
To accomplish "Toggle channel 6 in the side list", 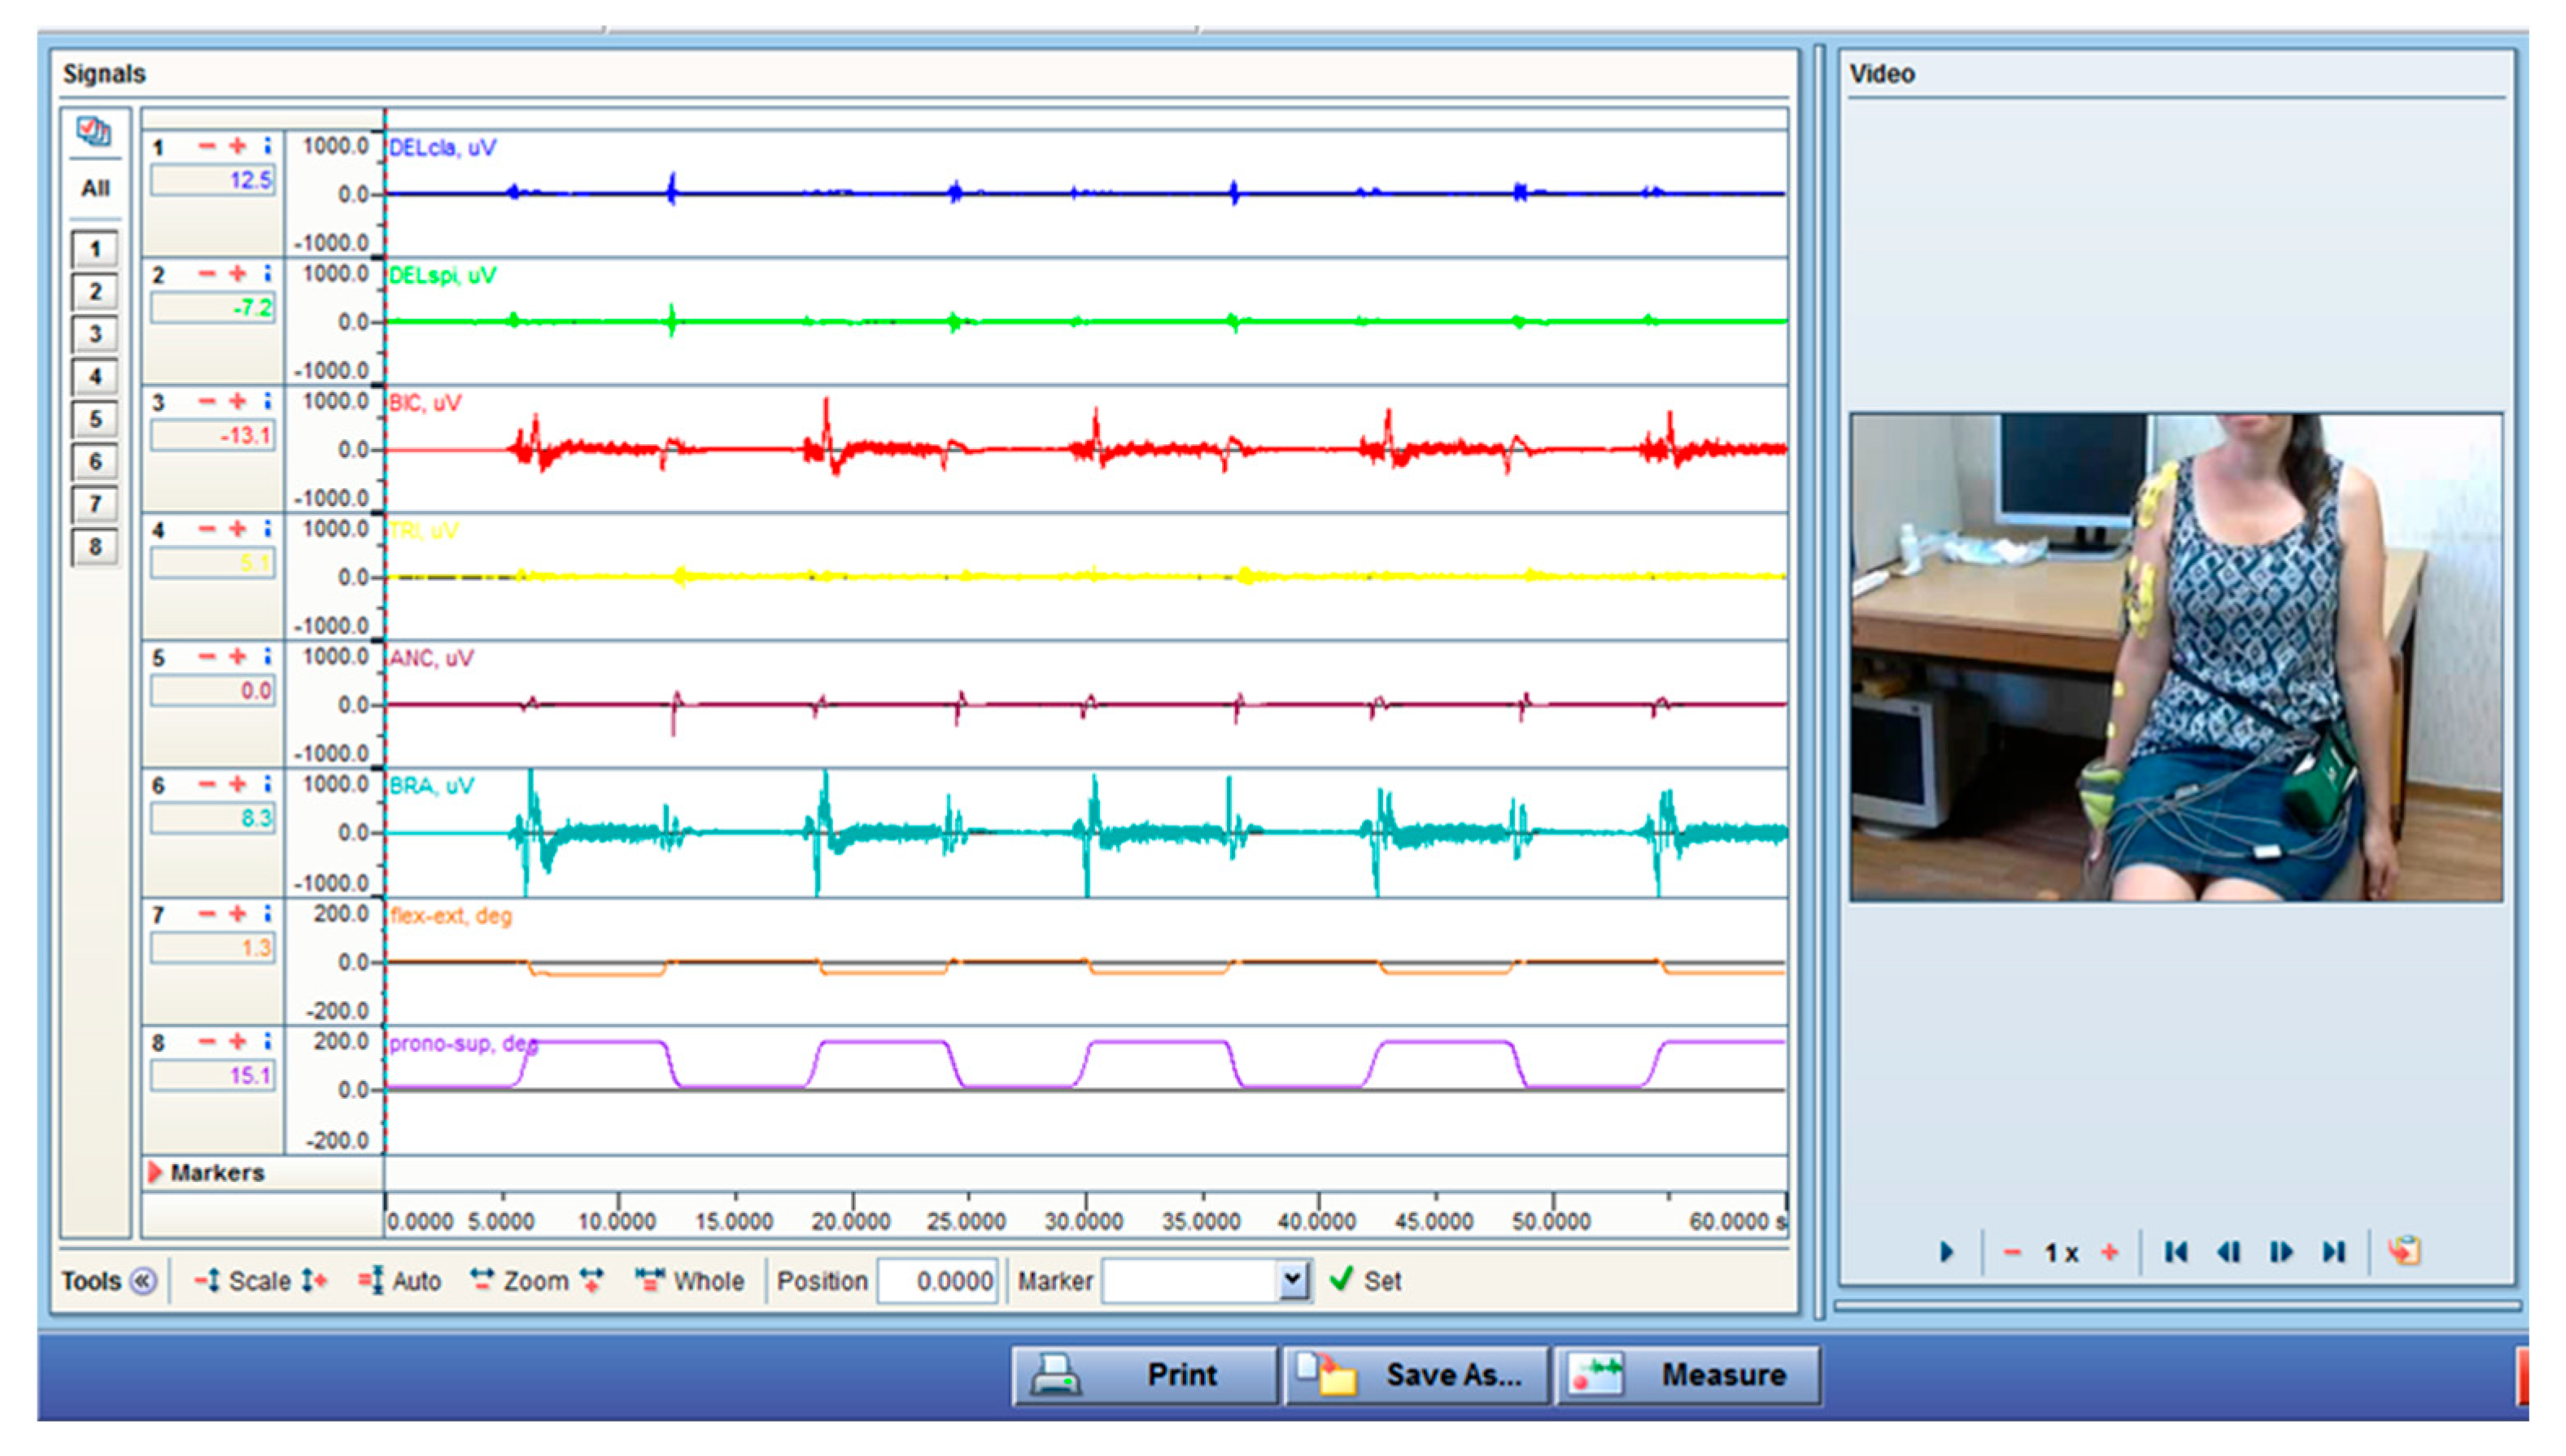I will tap(95, 461).
